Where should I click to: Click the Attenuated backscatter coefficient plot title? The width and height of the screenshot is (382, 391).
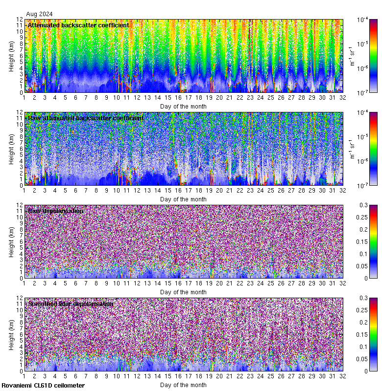click(78, 25)
